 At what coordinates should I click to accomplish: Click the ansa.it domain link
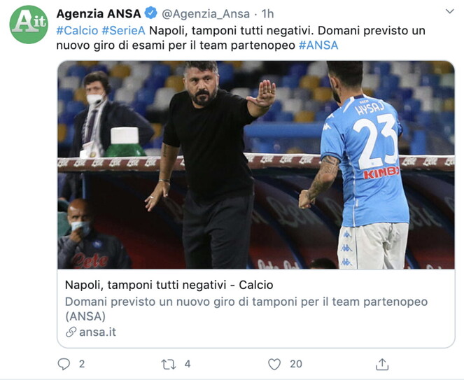point(97,332)
